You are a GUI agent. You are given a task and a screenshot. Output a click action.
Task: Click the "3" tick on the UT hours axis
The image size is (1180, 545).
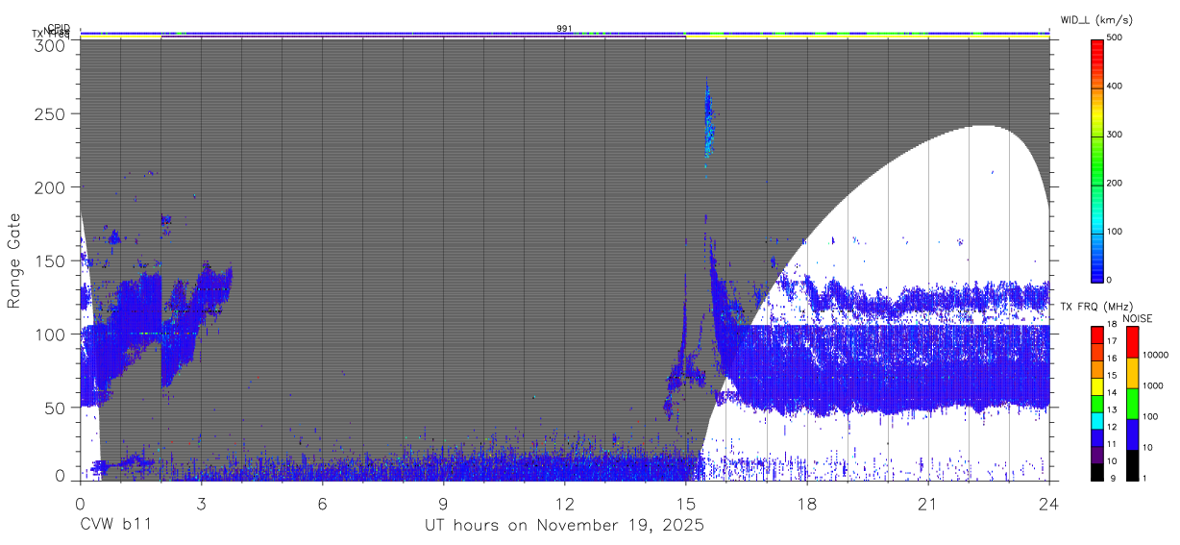[x=201, y=503]
